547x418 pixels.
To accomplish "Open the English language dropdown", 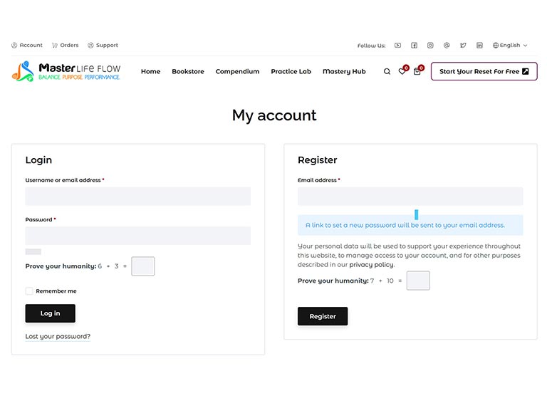I will click(x=510, y=46).
